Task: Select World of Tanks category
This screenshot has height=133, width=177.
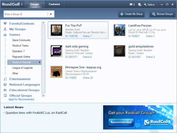Action: click(20, 46)
